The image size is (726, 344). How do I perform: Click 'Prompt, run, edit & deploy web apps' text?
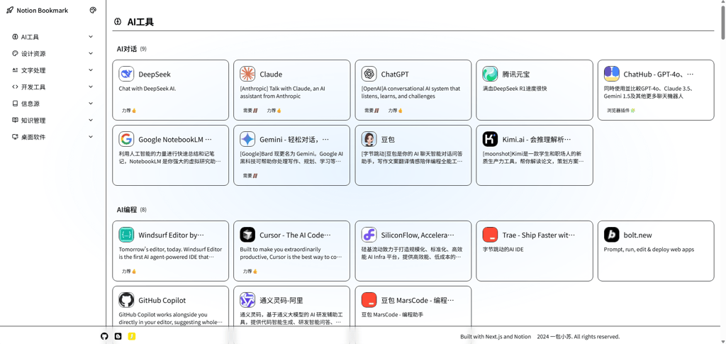(649, 250)
